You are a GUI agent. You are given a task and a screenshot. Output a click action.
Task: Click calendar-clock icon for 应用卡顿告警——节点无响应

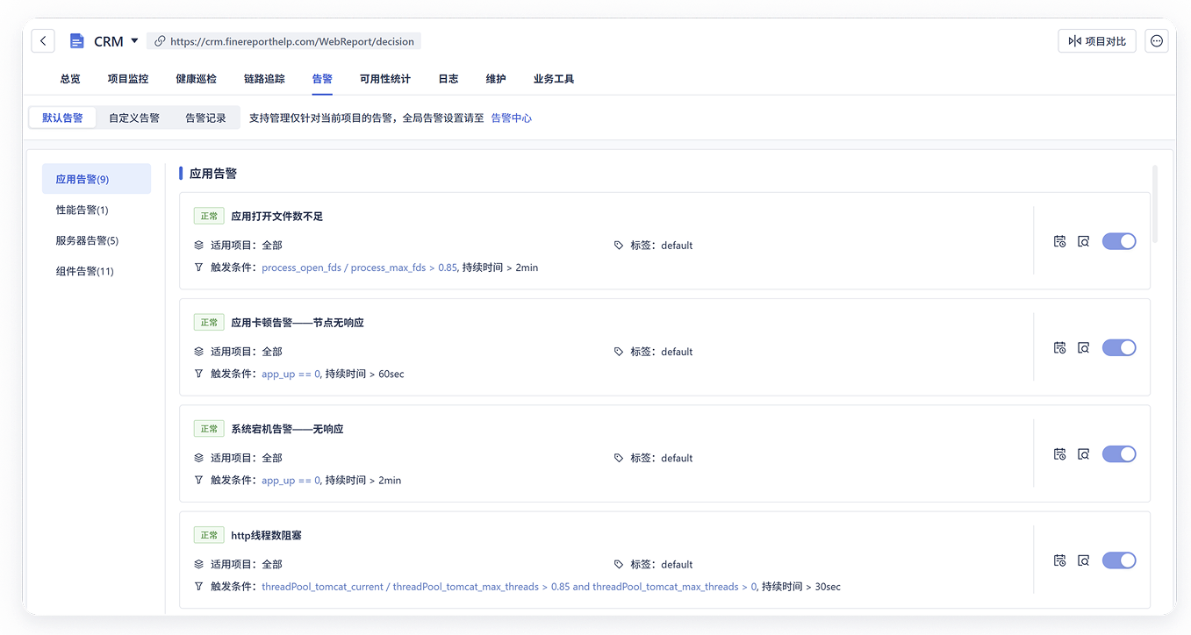click(1059, 347)
